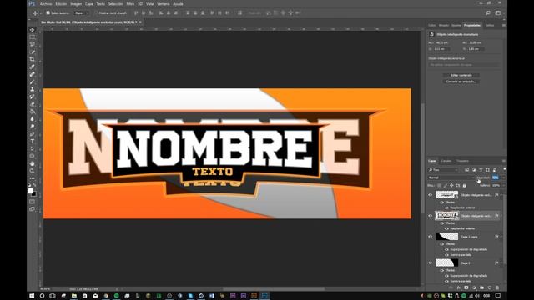The height and width of the screenshot is (300, 534).
Task: Open the Capas panel menu
Action: (504, 161)
